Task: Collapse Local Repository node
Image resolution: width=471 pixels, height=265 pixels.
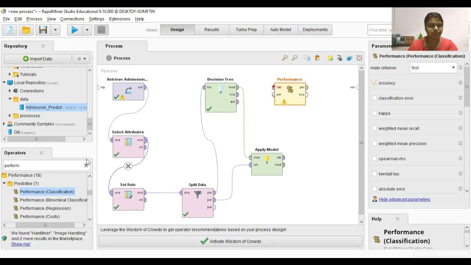Action: (4, 82)
